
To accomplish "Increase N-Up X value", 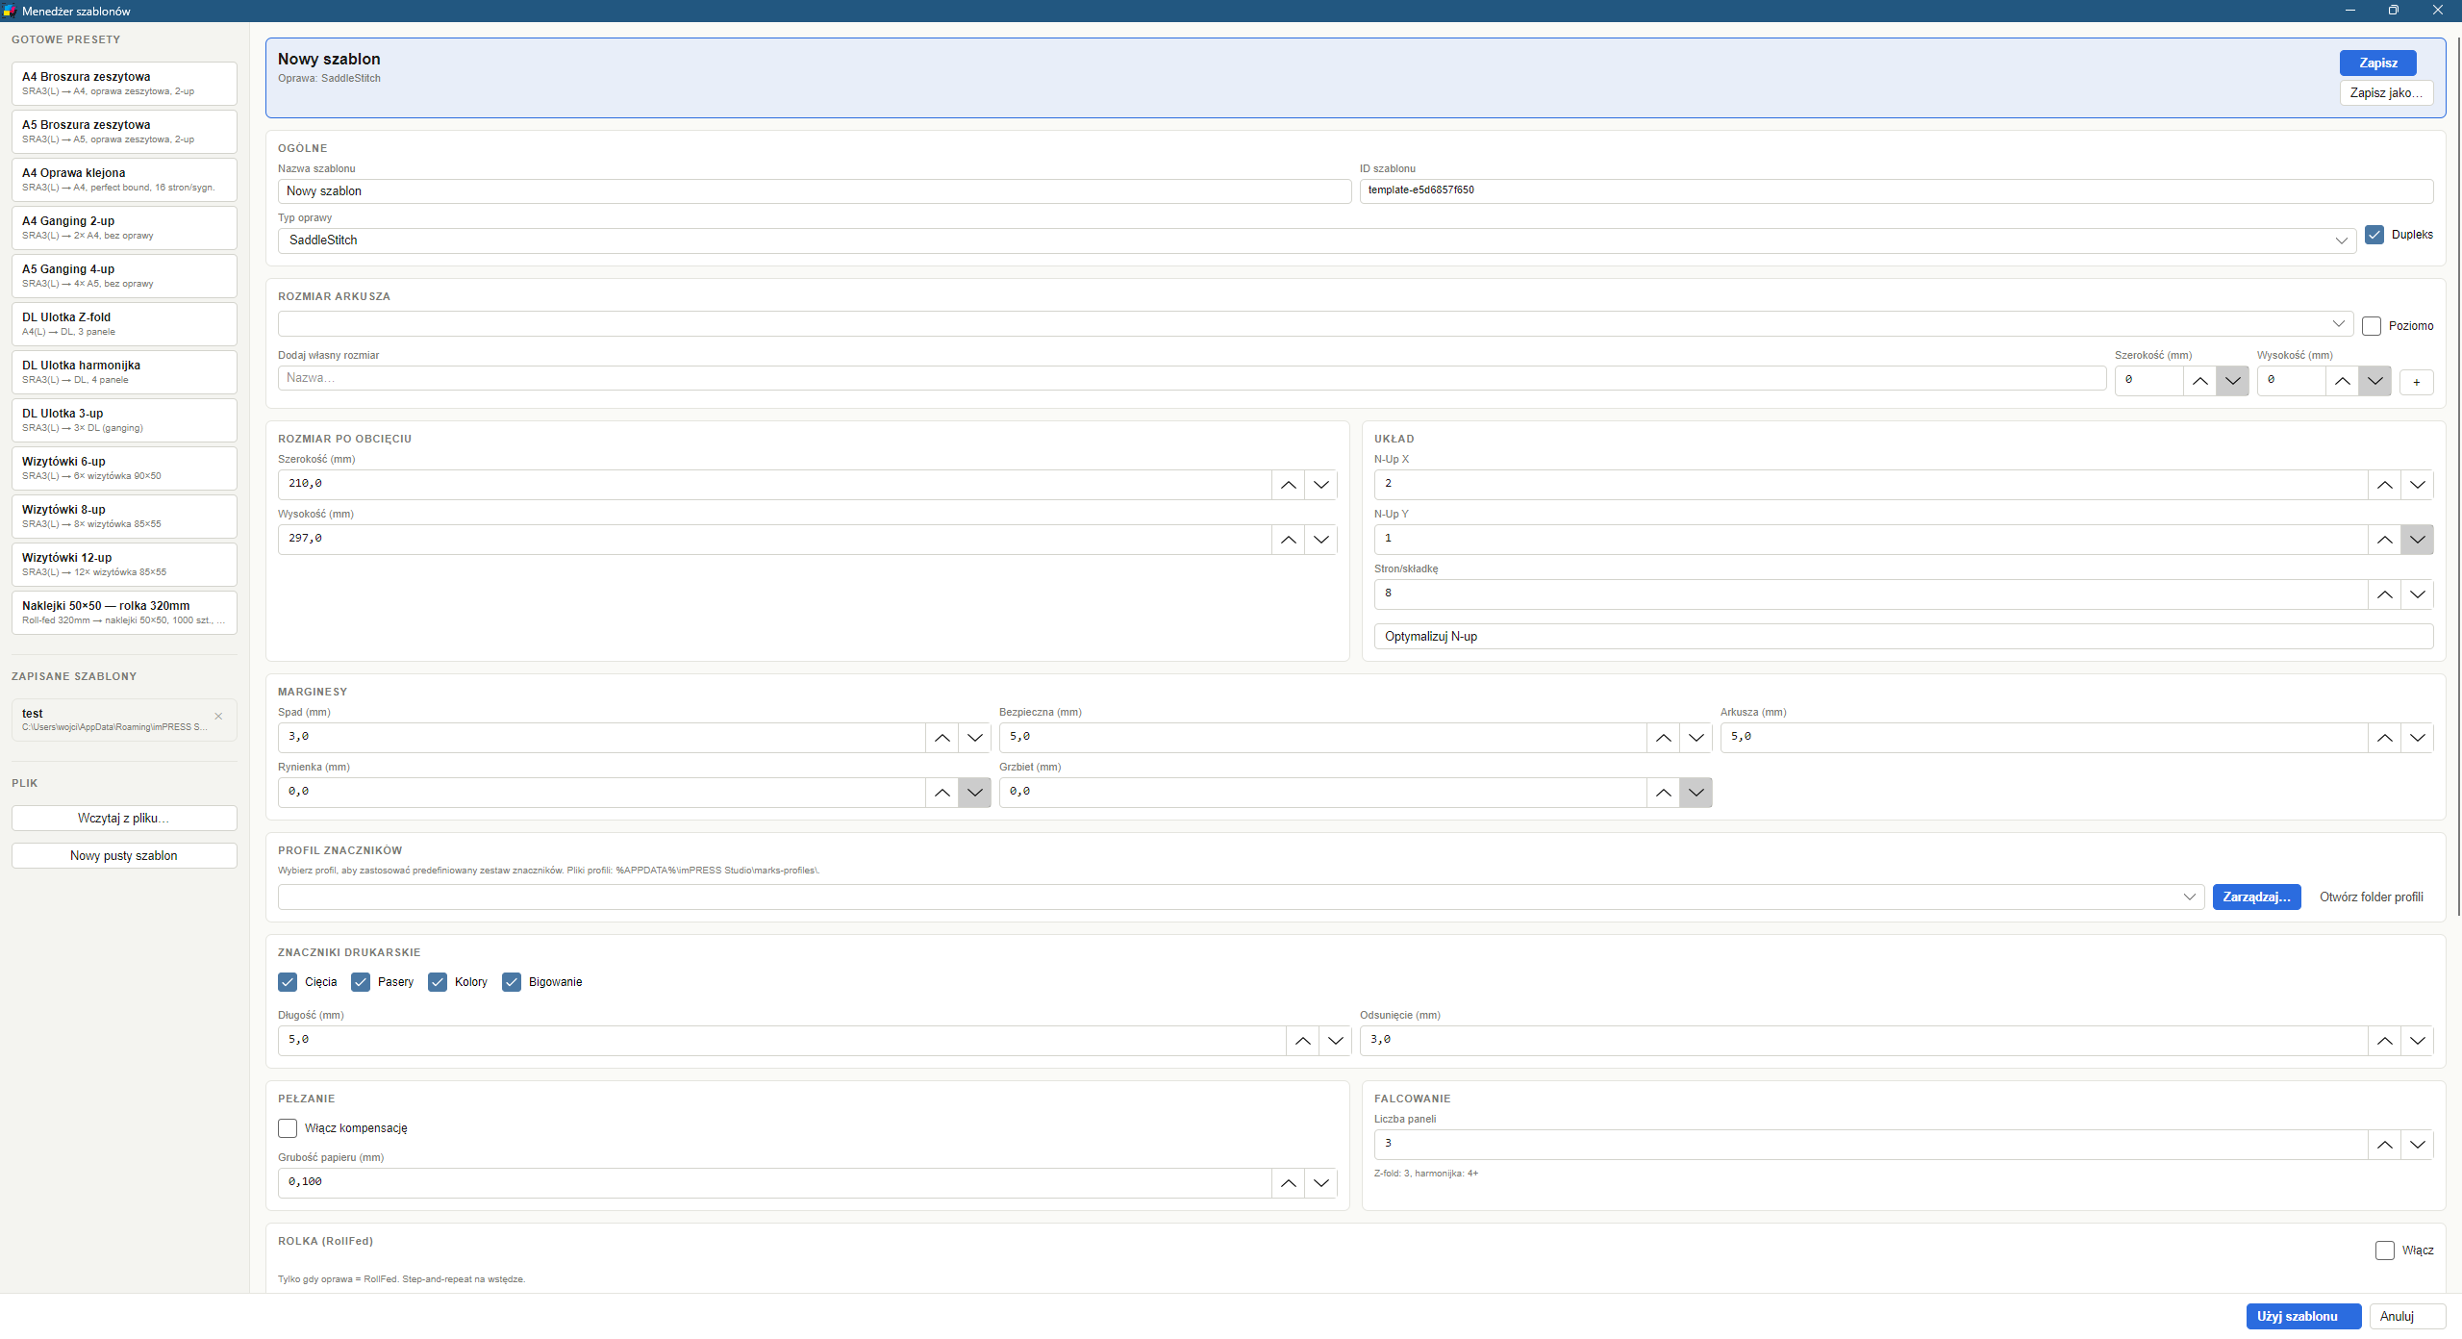I will pyautogui.click(x=2385, y=485).
